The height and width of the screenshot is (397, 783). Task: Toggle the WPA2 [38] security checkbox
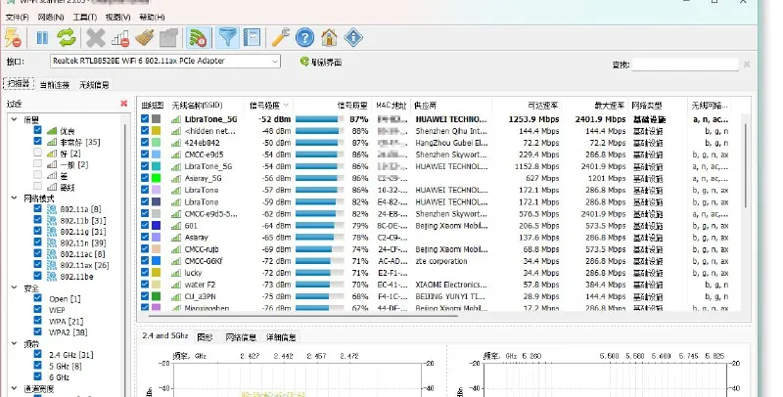pyautogui.click(x=37, y=331)
